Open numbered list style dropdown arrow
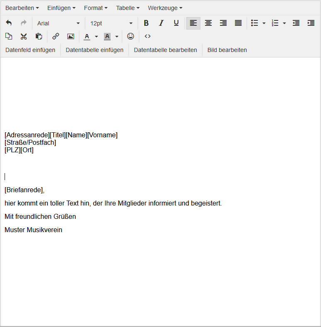 (x=284, y=23)
